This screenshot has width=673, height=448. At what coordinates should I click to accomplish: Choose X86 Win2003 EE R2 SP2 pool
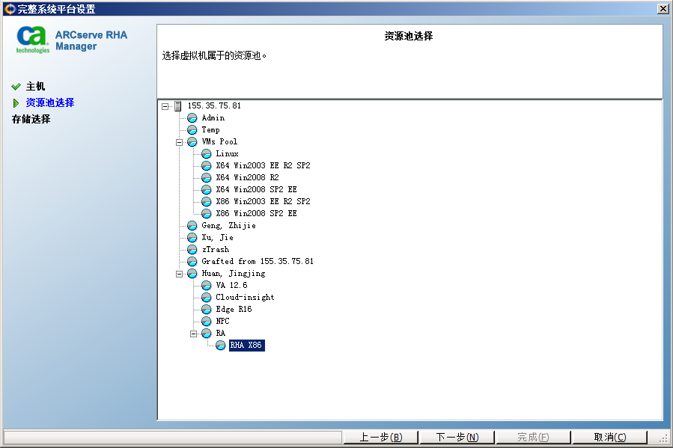pos(263,201)
